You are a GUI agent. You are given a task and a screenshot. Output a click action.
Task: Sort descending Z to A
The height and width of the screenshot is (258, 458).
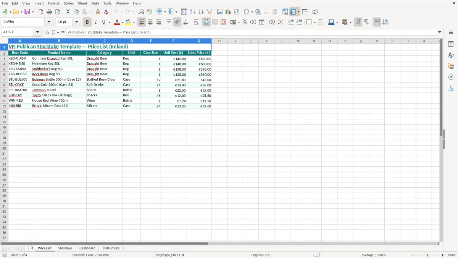(201, 12)
